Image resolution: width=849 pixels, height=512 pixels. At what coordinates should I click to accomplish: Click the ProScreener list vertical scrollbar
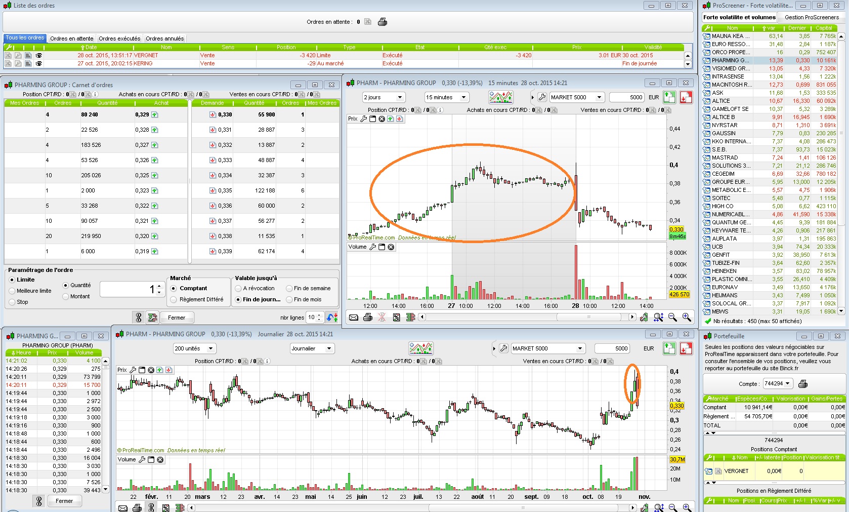point(841,174)
